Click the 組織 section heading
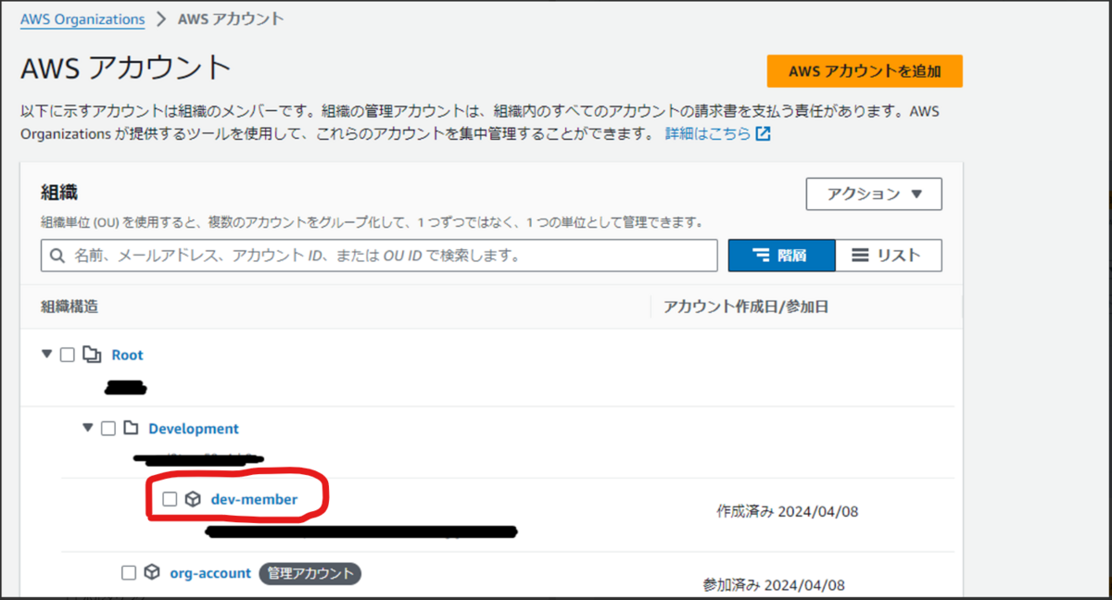The width and height of the screenshot is (1112, 600). [x=59, y=193]
